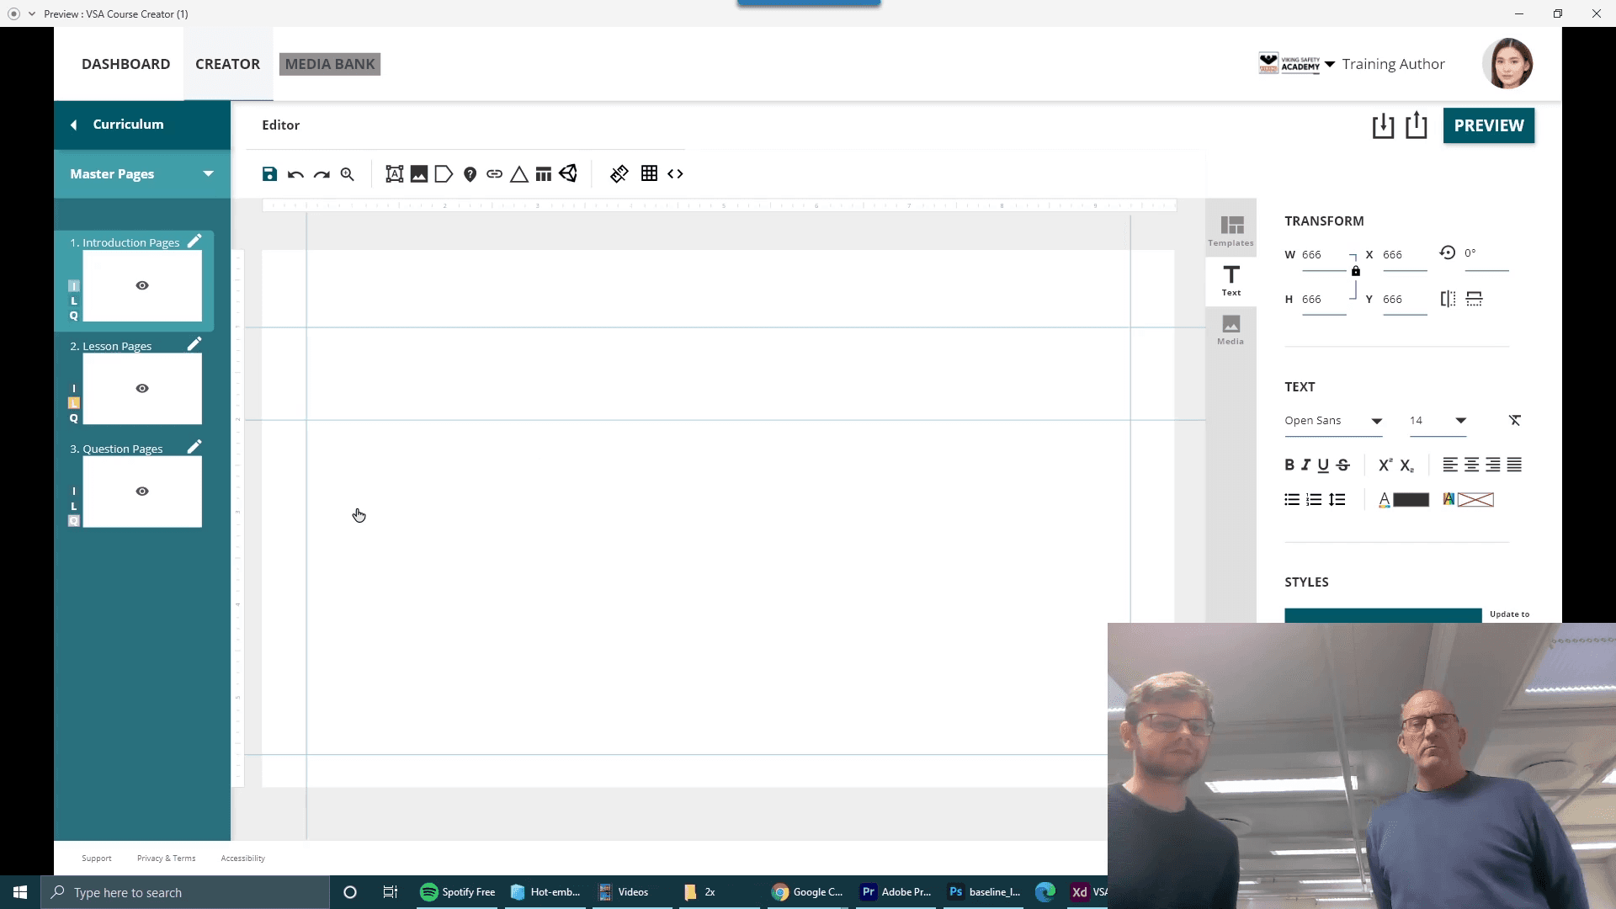The width and height of the screenshot is (1616, 909).
Task: Expand the Master Pages dropdown
Action: [x=208, y=173]
